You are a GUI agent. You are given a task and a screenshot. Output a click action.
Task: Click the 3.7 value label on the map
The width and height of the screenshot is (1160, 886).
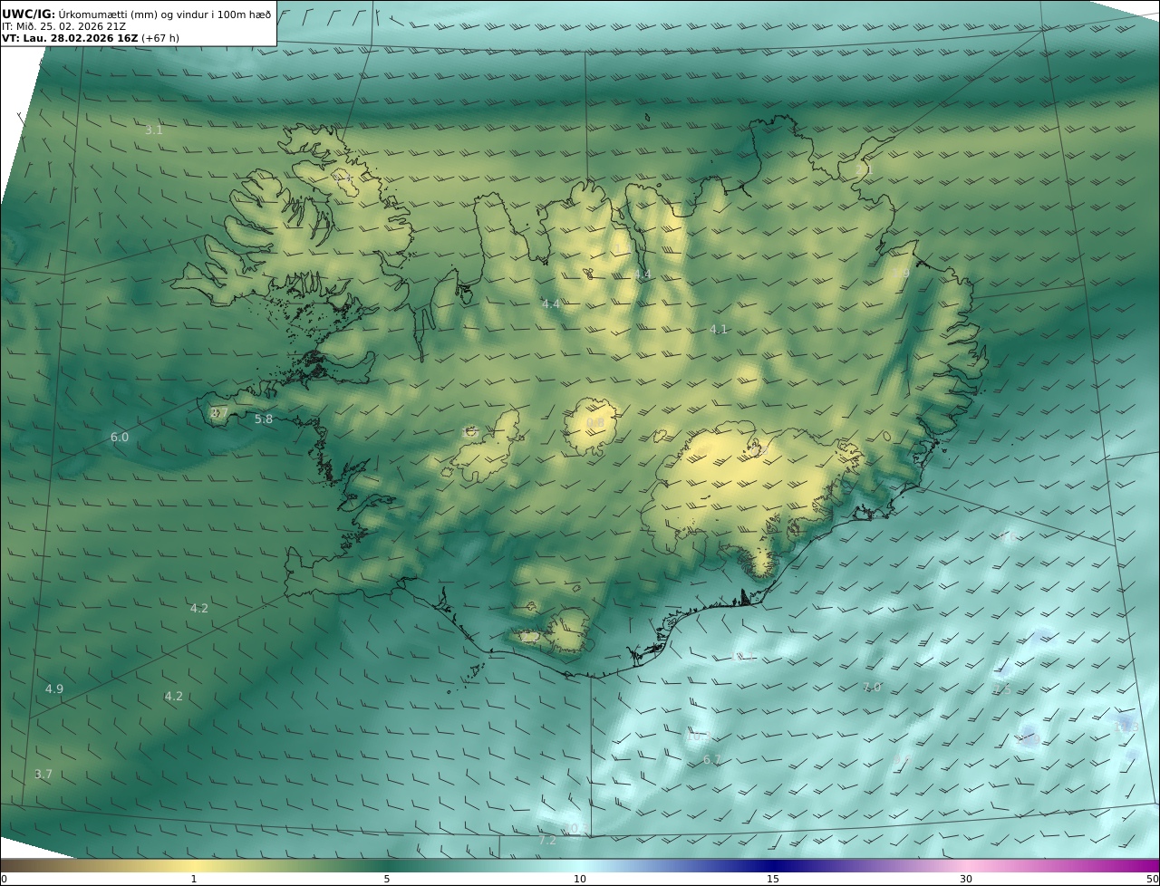(x=43, y=775)
